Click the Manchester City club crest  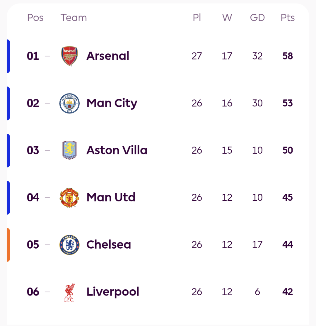tap(69, 103)
